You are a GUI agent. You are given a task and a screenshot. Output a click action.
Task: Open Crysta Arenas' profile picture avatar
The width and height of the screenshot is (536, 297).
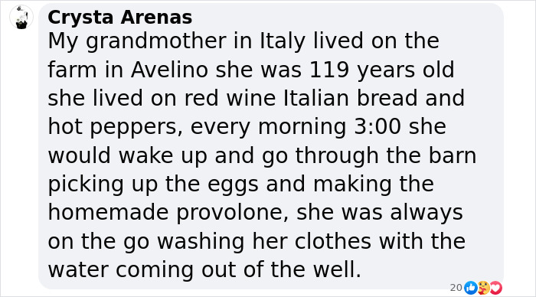(x=21, y=17)
